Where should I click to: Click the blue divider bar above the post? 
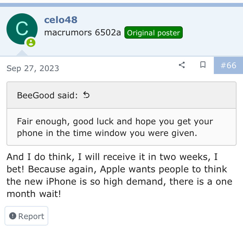[x=121, y=5]
